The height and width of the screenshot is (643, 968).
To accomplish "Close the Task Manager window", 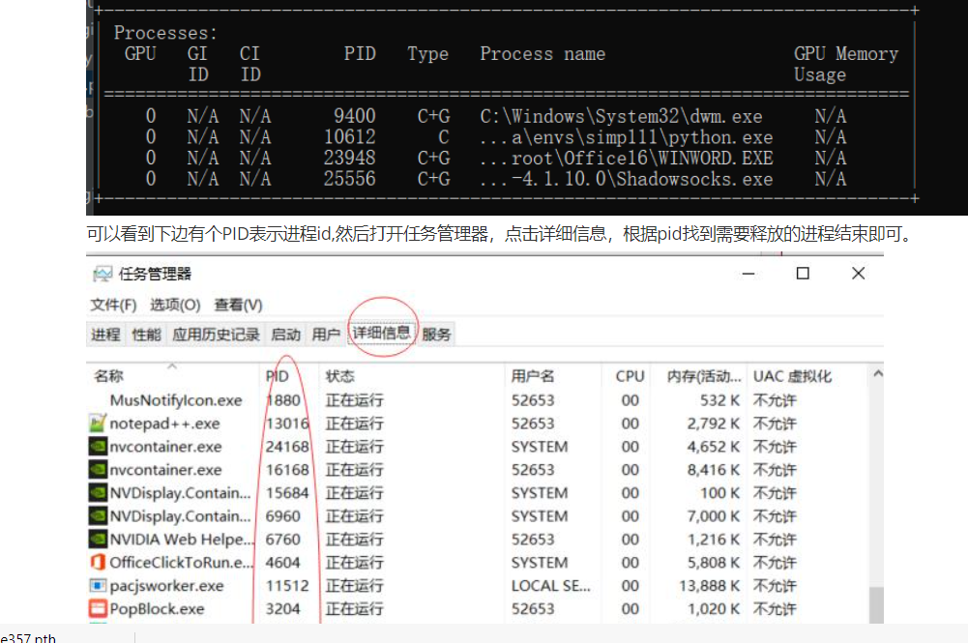I will pos(858,274).
